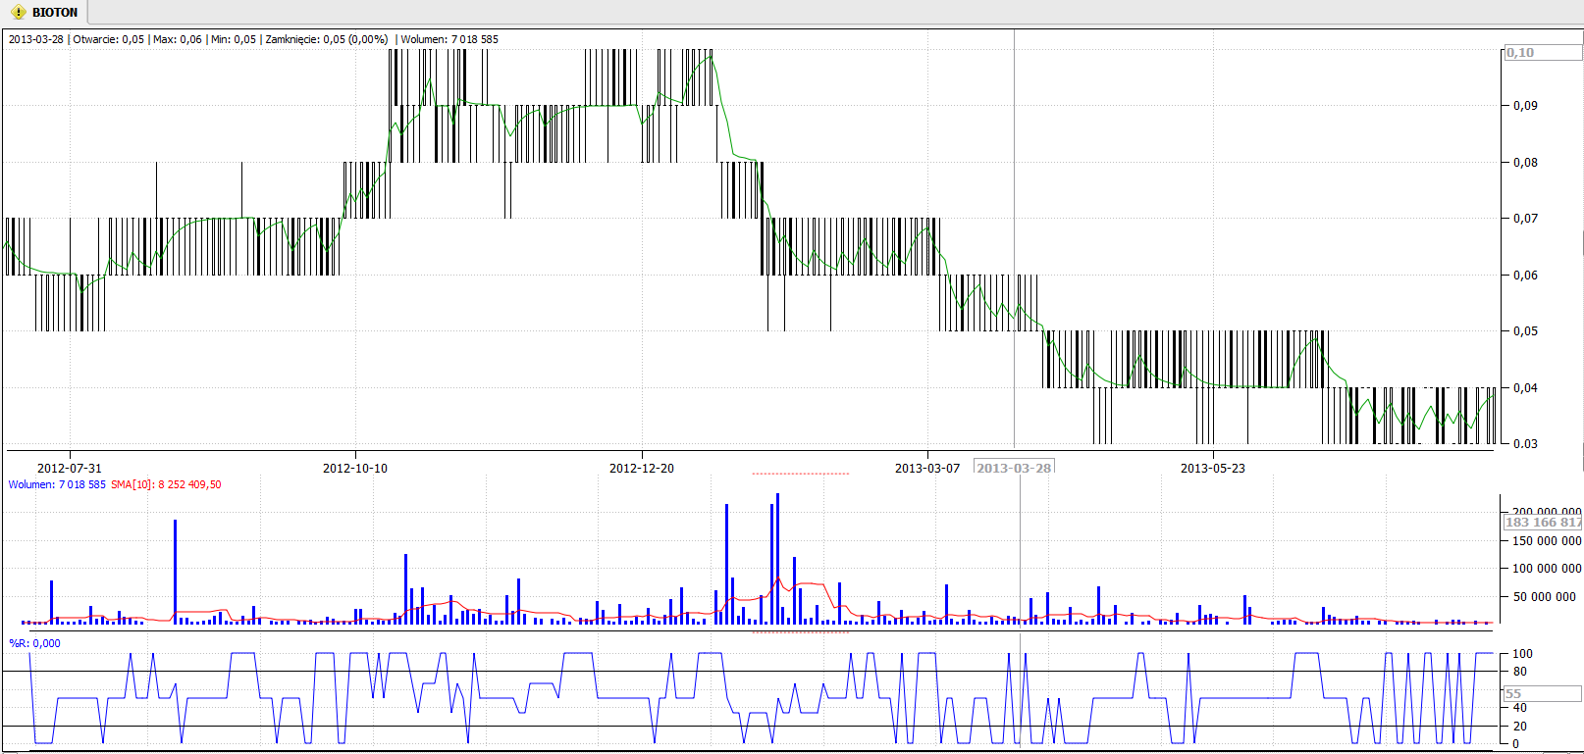Click the 0,08 price axis label
This screenshot has width=1584, height=754.
point(1525,163)
